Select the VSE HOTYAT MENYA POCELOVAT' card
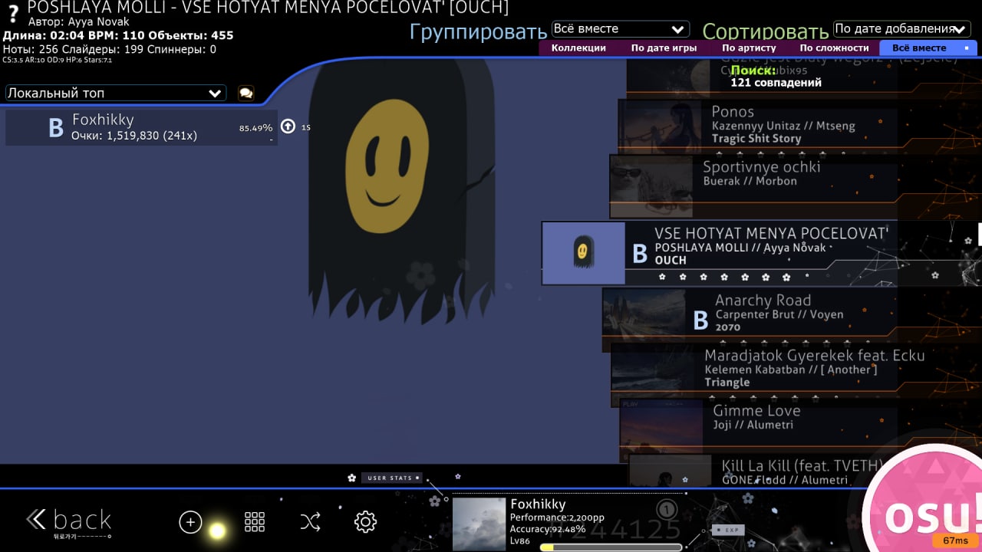Screen dimensions: 982x552 coord(762,253)
